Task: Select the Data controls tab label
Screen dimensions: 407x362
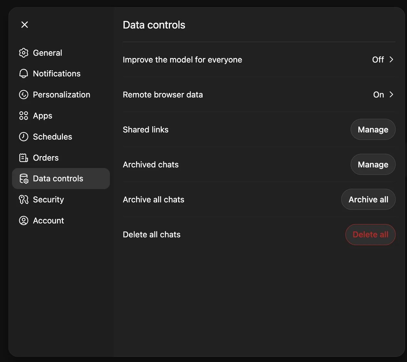Action: pos(58,179)
